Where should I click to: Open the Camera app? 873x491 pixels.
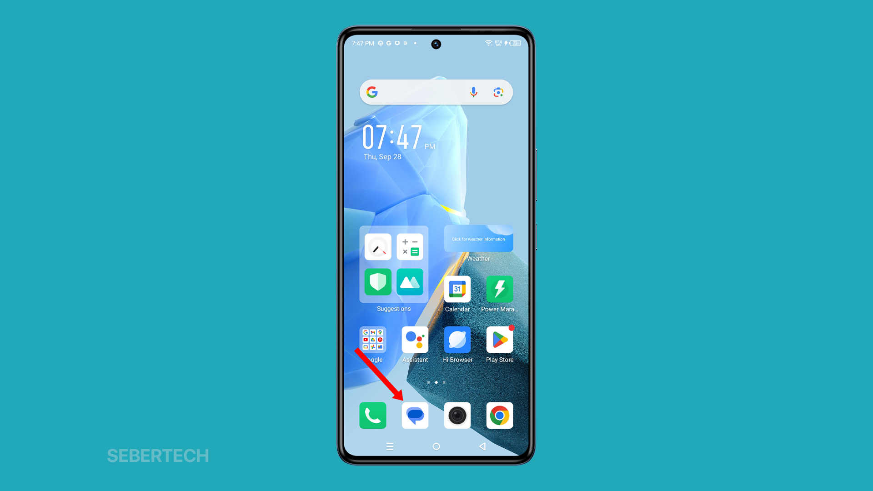[458, 416]
